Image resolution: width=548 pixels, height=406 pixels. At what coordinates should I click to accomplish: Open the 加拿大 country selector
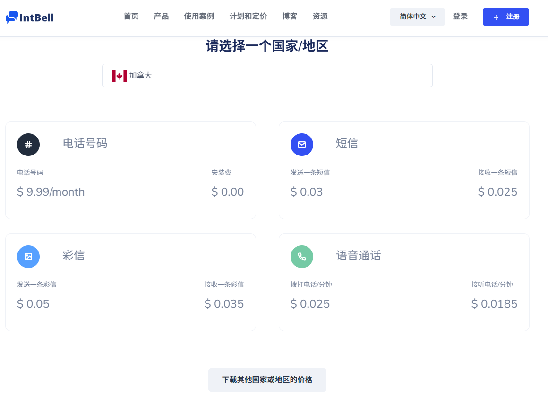[267, 76]
